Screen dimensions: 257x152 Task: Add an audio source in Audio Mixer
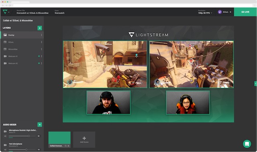coord(40,125)
